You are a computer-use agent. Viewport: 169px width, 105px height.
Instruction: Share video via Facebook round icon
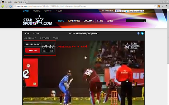[138, 33]
